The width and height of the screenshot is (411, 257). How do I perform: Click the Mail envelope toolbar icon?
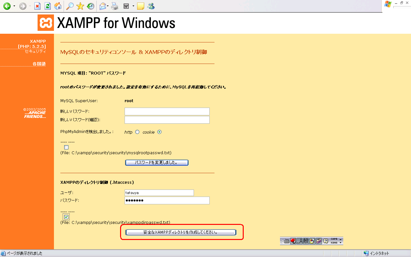tap(103, 6)
